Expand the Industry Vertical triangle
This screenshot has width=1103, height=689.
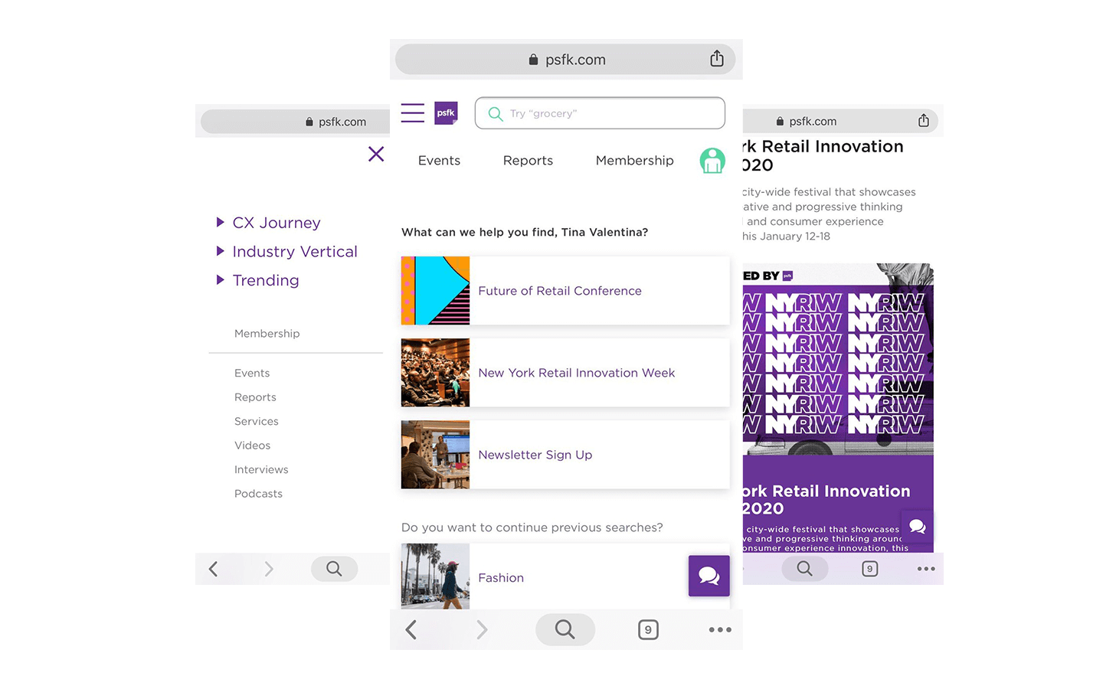click(221, 251)
